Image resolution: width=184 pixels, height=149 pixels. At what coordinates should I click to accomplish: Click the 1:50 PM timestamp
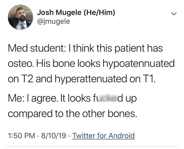[20, 136]
